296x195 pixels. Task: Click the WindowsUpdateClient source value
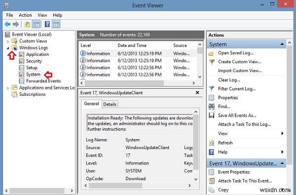147,148
